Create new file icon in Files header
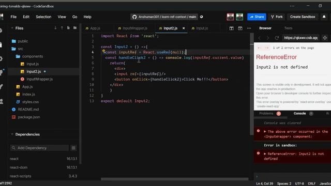 [68, 28]
